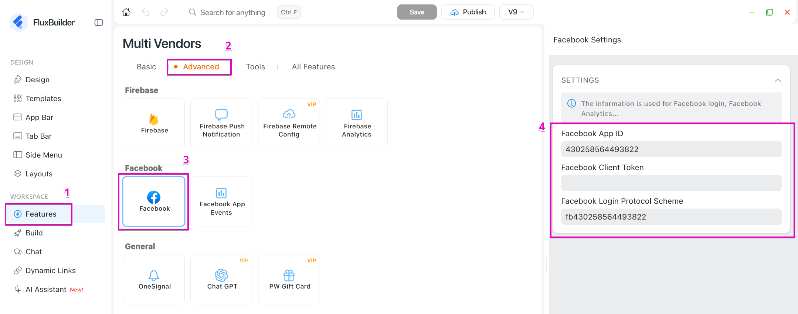
Task: Click the info icon in Settings
Action: 571,103
